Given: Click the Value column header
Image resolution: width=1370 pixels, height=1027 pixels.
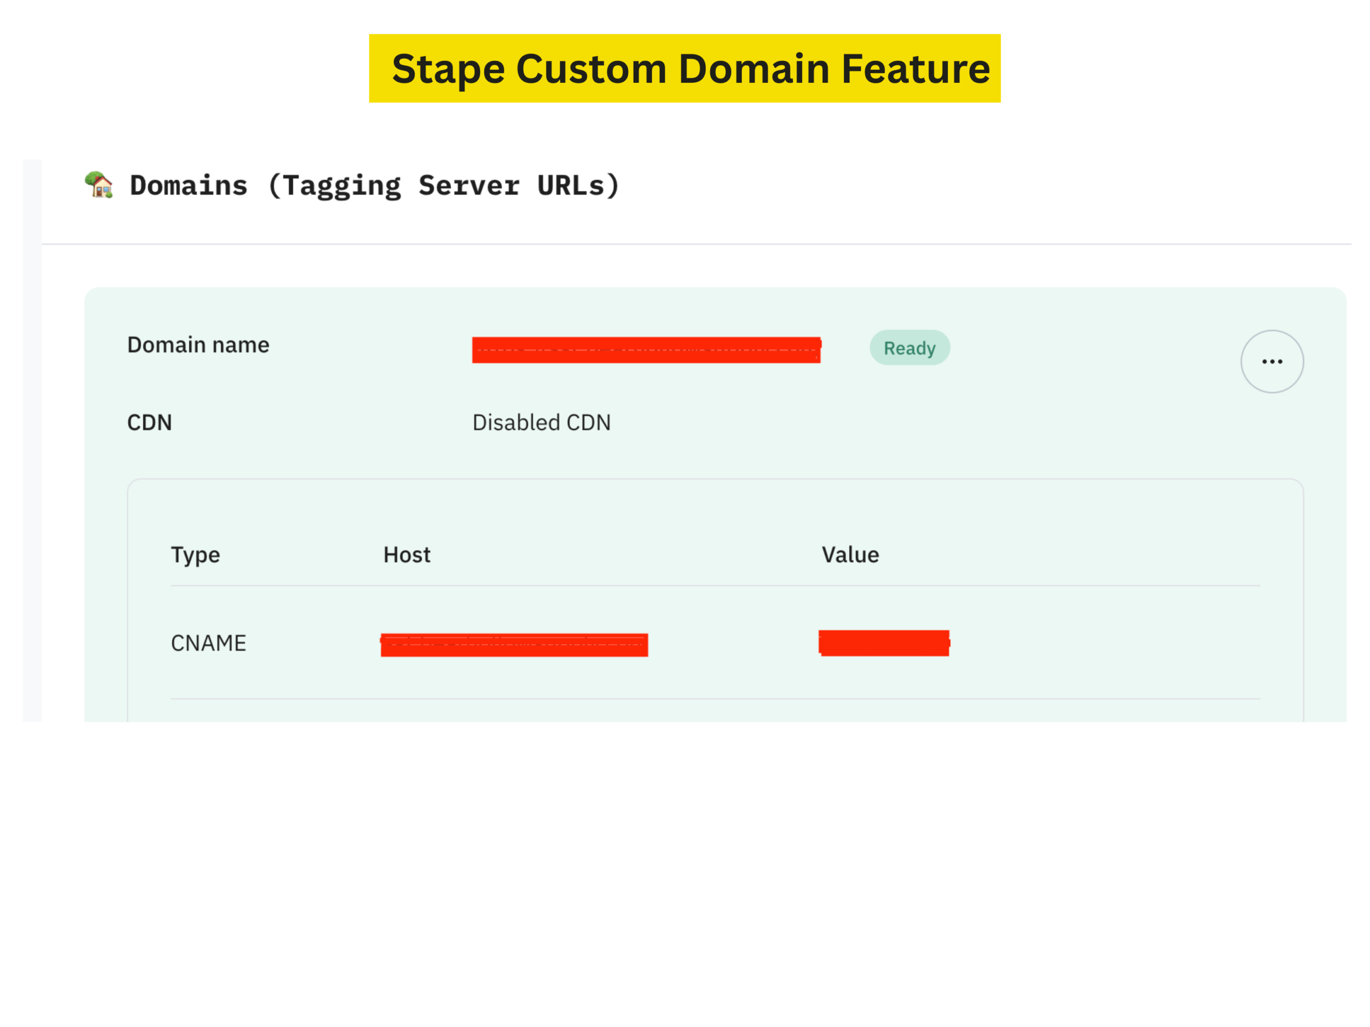Looking at the screenshot, I should click(850, 555).
